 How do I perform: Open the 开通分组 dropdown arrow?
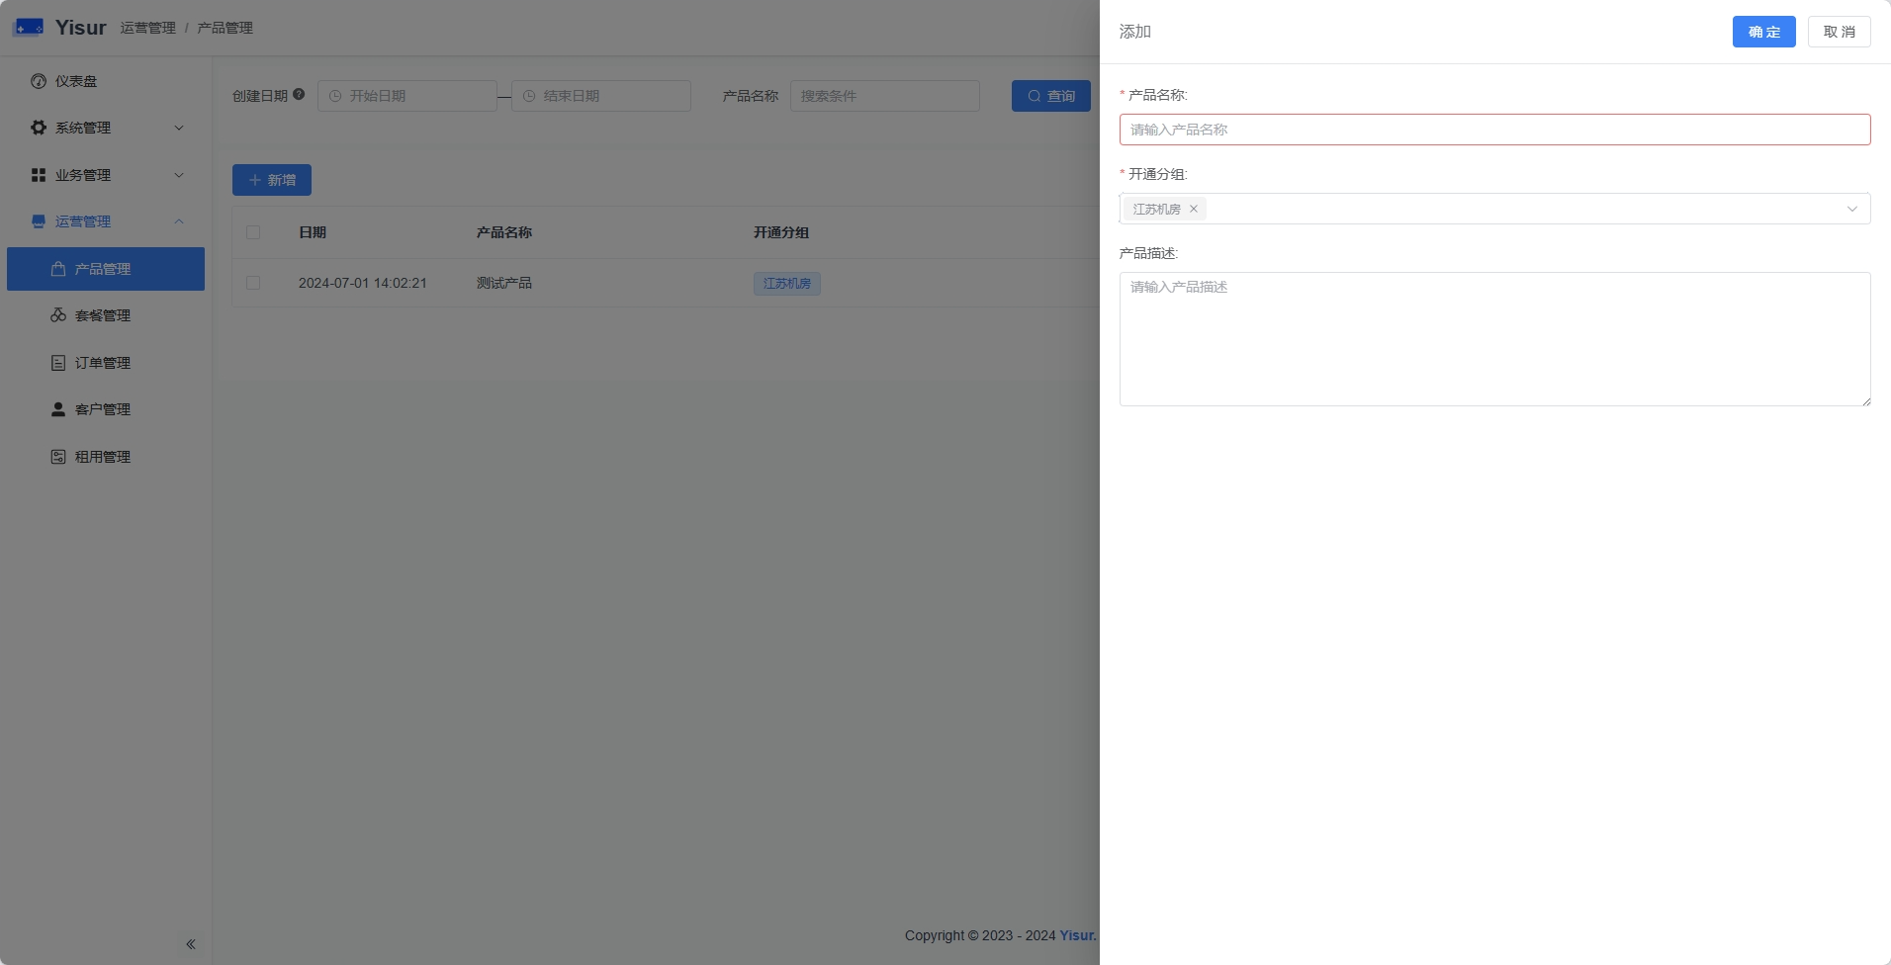[x=1851, y=209]
